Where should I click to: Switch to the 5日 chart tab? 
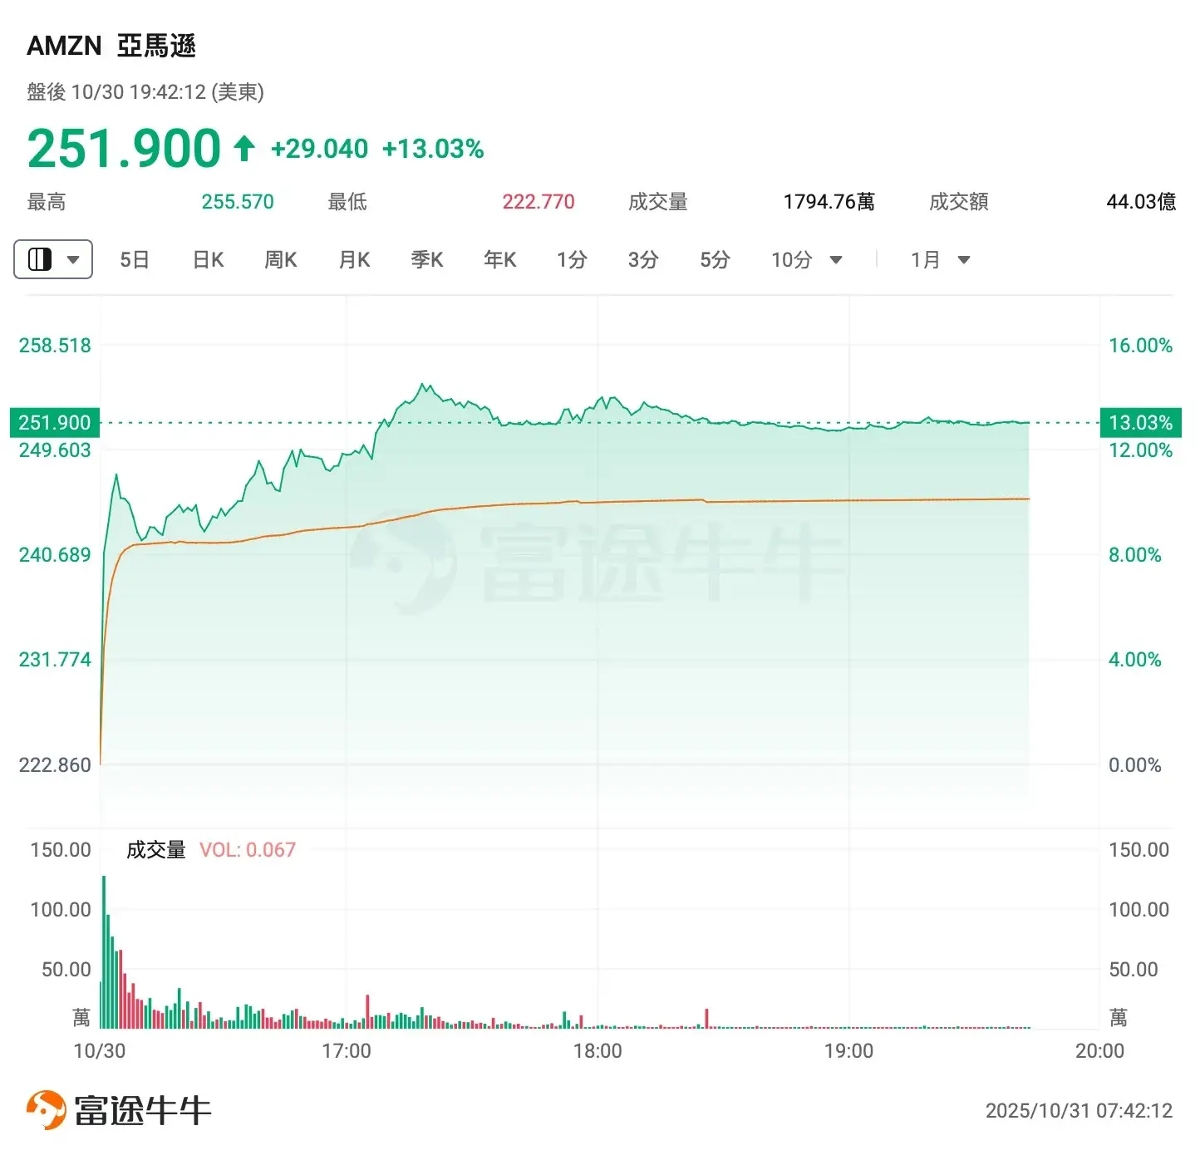[133, 259]
